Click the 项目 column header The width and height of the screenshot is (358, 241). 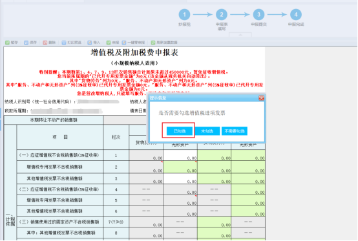(x=60, y=137)
